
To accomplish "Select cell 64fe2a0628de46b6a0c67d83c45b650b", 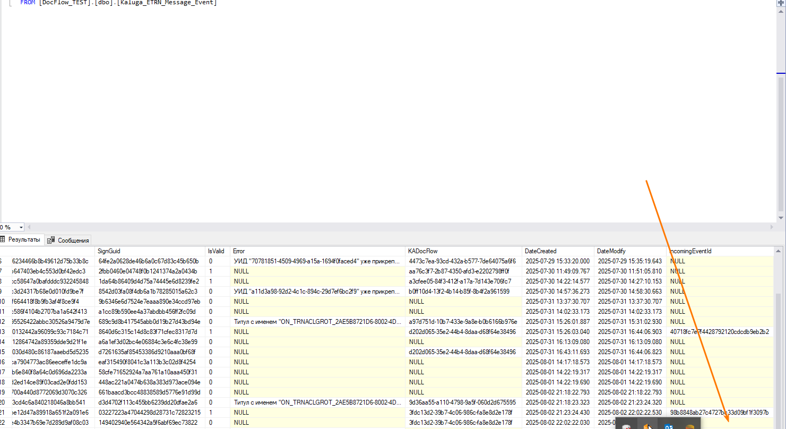I will click(x=150, y=261).
